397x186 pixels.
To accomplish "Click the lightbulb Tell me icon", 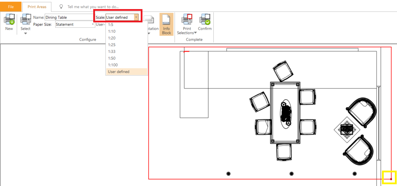I will pyautogui.click(x=61, y=7).
